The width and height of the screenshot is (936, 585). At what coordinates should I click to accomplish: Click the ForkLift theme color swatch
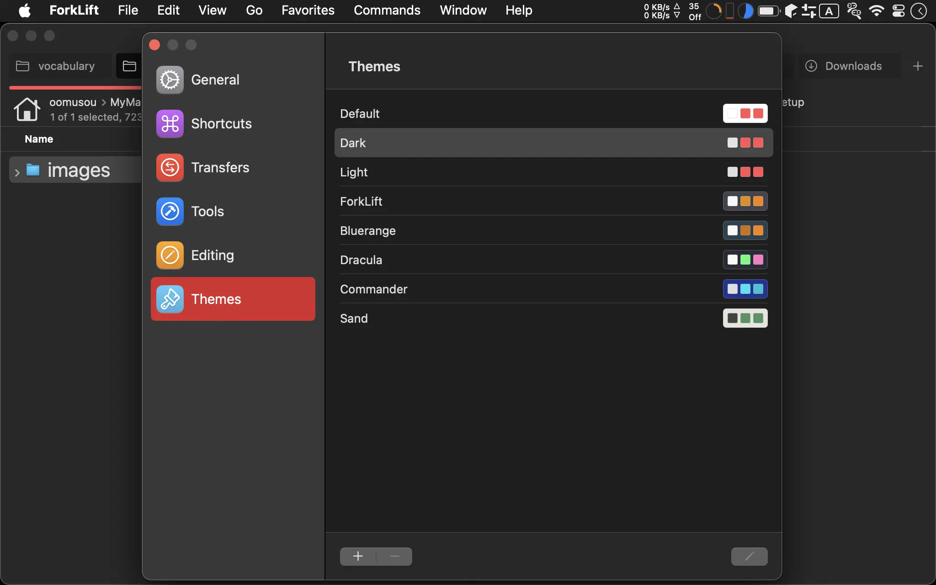(745, 201)
